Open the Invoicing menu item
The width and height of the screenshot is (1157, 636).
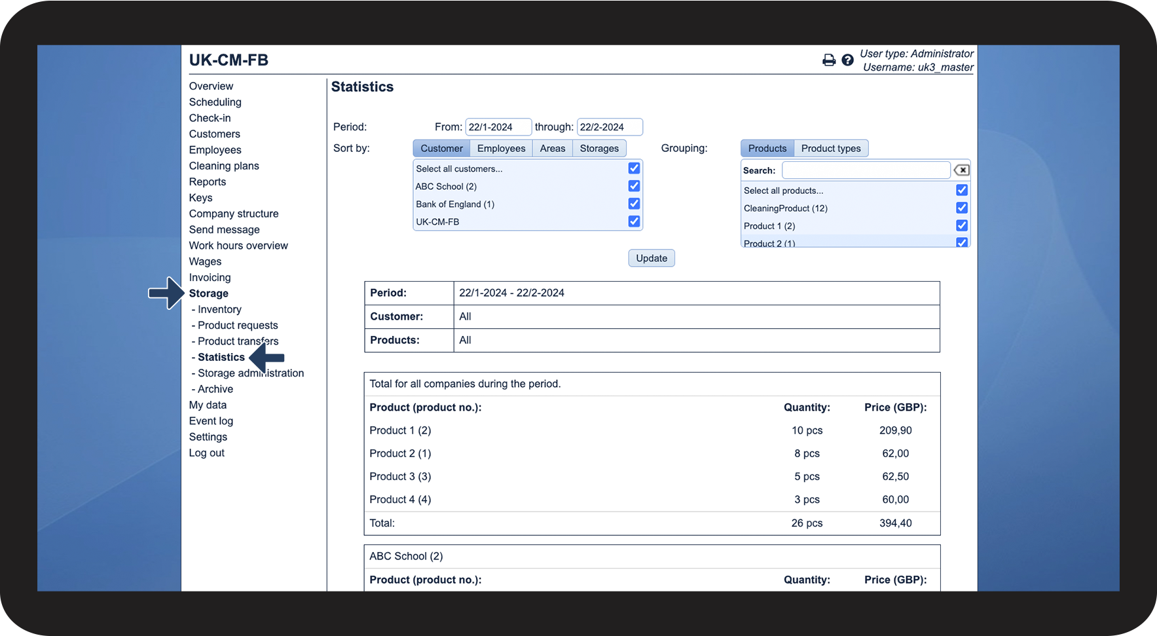(210, 278)
